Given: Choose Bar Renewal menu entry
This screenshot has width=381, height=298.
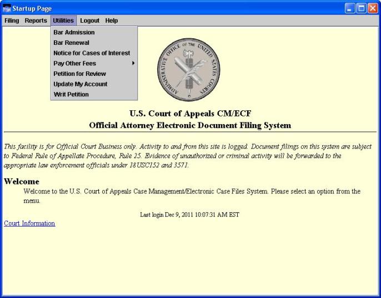Looking at the screenshot, I should (94, 43).
